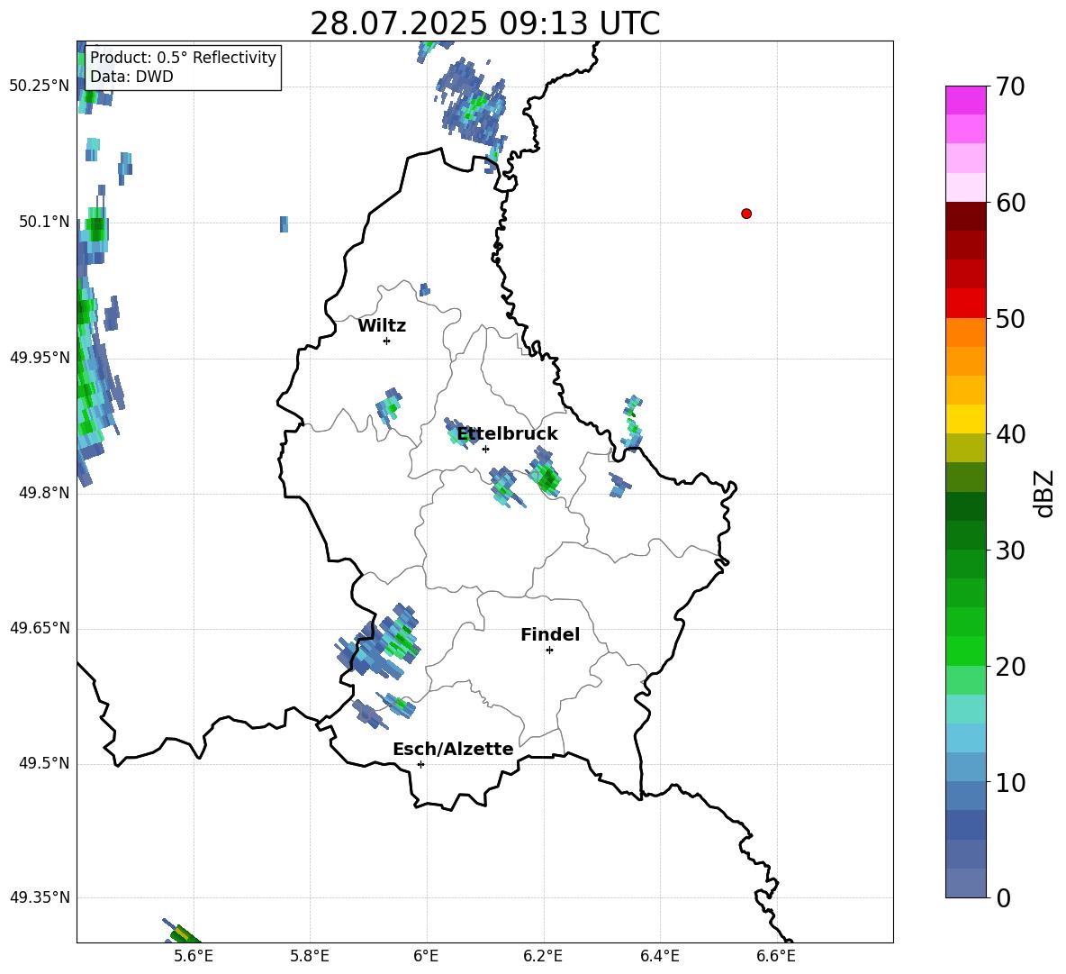Click the title 28.07.2025 09:13 UTC
The width and height of the screenshot is (1066, 974).
click(484, 23)
